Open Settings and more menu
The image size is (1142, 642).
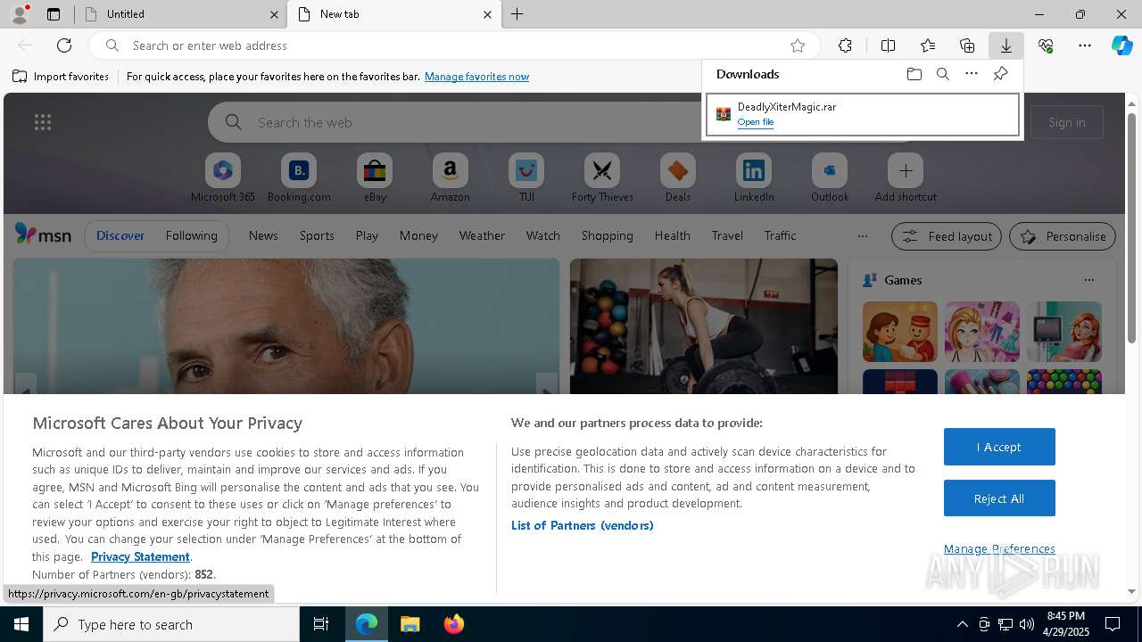(1085, 45)
